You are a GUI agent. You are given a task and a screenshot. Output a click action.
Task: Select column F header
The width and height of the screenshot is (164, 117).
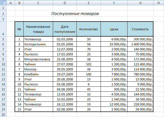(x=114, y=3)
